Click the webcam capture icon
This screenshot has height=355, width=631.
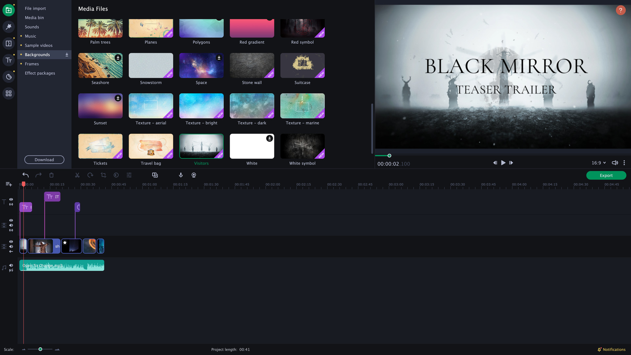point(194,175)
